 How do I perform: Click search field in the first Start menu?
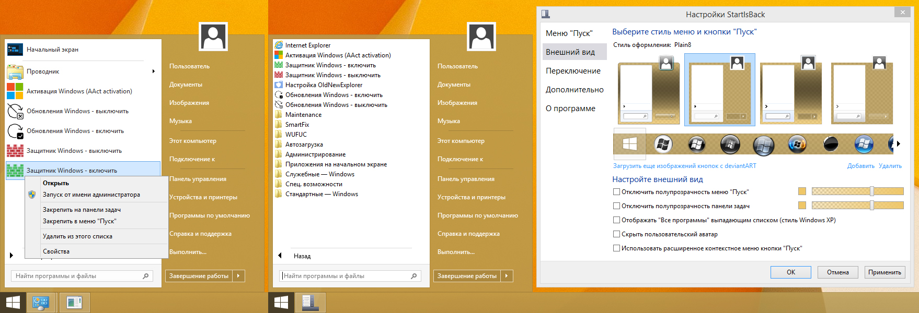tap(82, 276)
